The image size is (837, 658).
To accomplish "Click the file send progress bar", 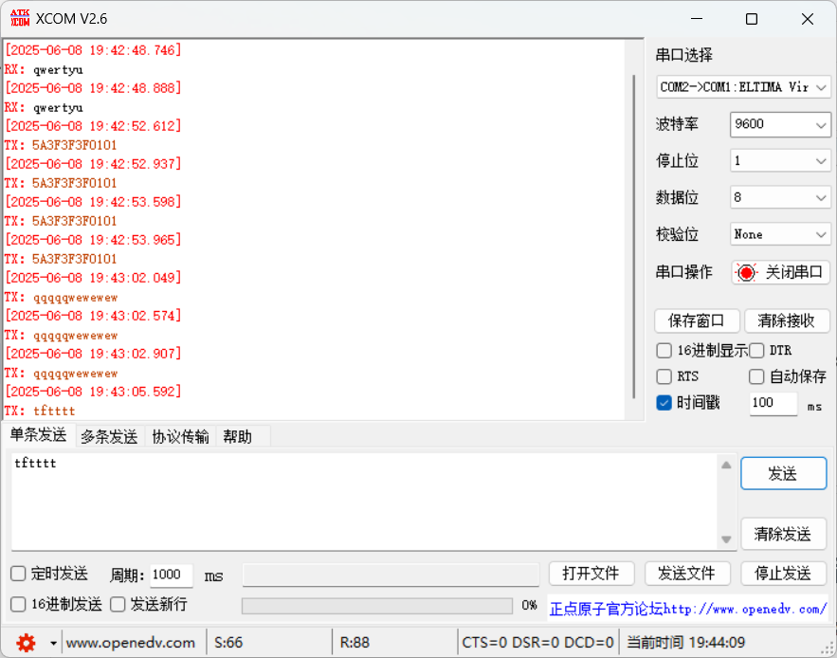I will click(x=377, y=606).
